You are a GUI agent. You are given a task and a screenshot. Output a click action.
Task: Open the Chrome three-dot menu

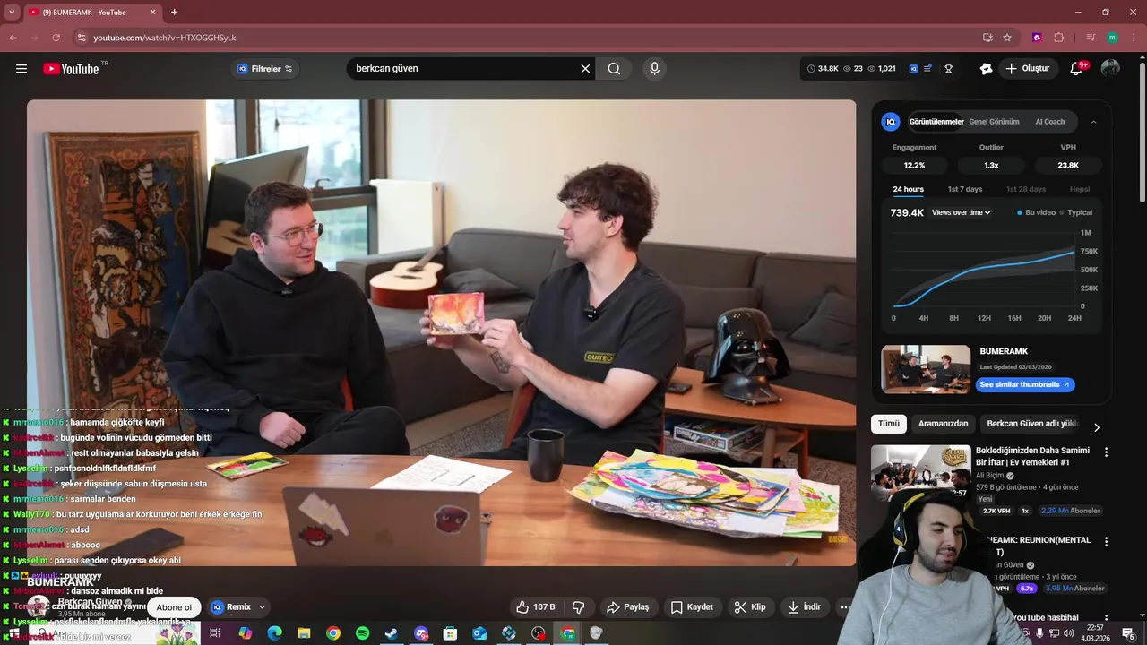(x=1133, y=38)
